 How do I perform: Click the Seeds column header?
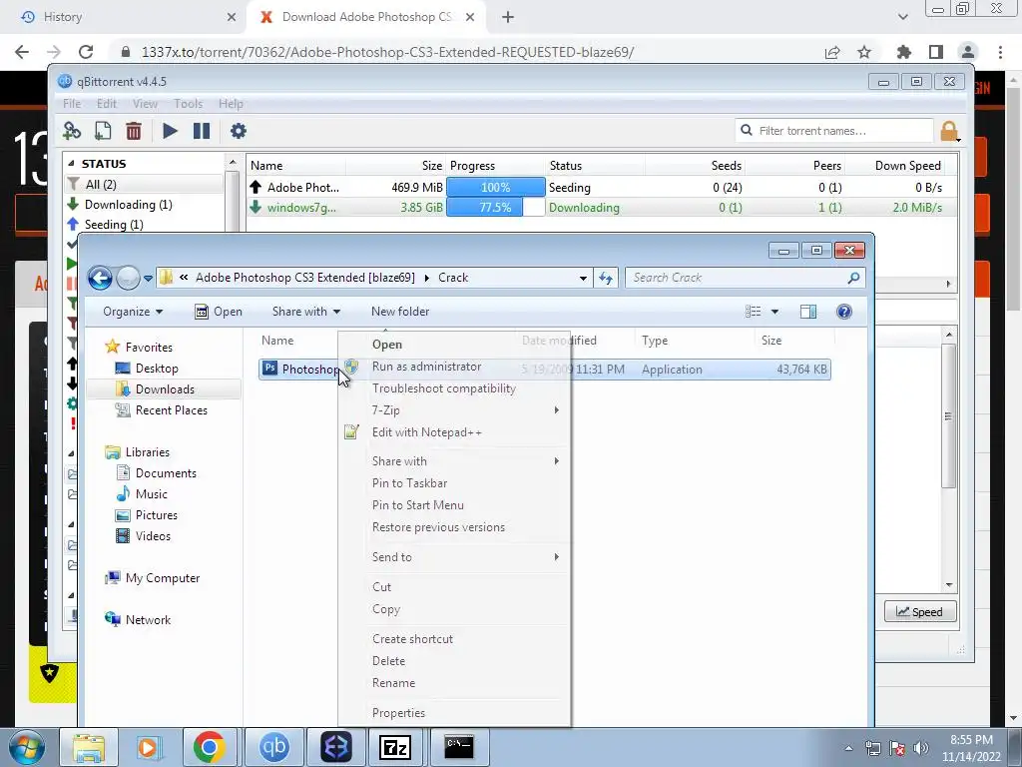click(x=695, y=166)
